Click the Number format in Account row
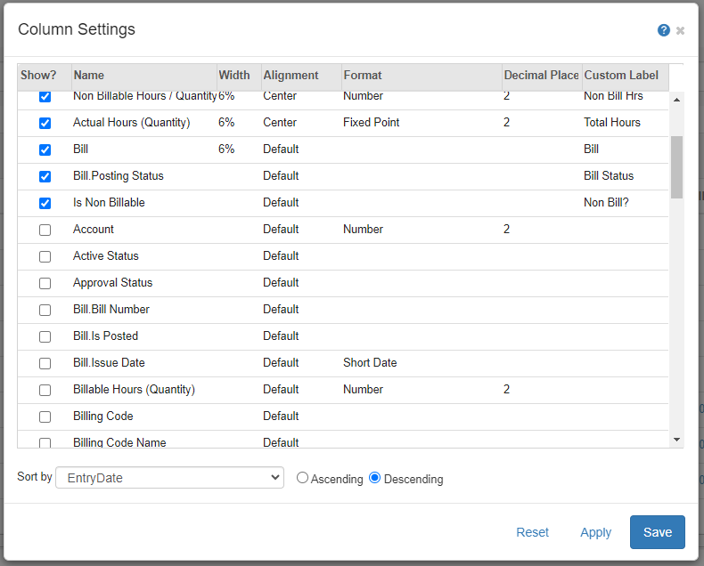Screen dimensions: 704x566 click(364, 230)
